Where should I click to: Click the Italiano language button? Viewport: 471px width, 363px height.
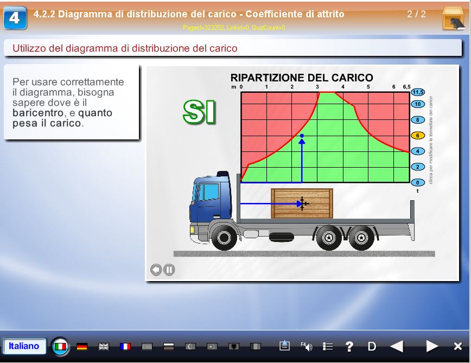coord(26,347)
